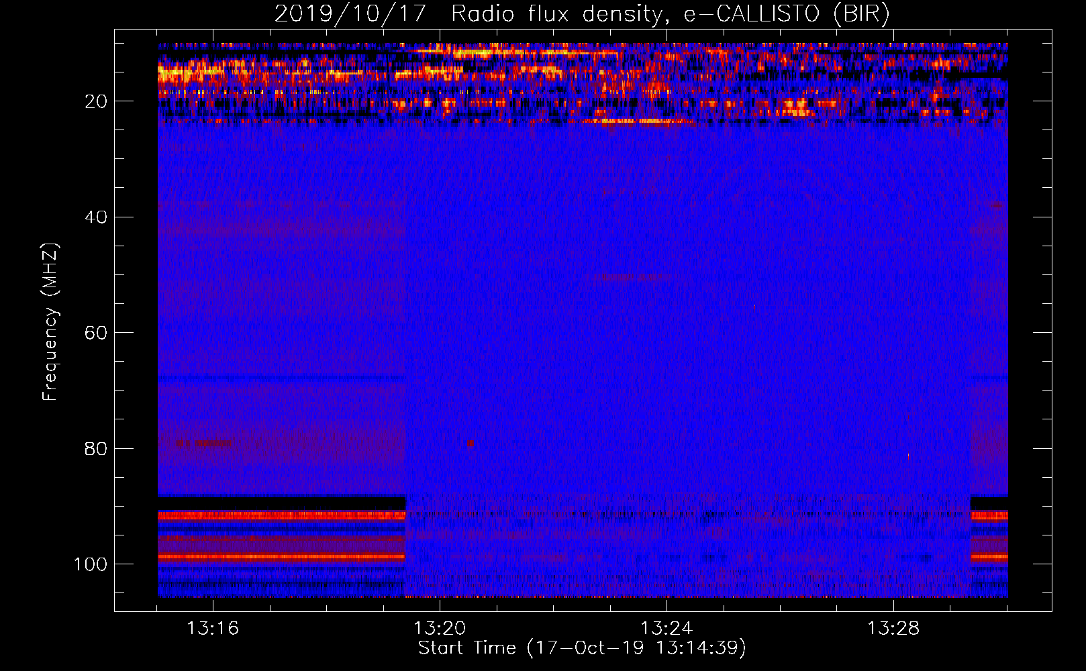Click the '60' frequency tick label

coord(96,333)
